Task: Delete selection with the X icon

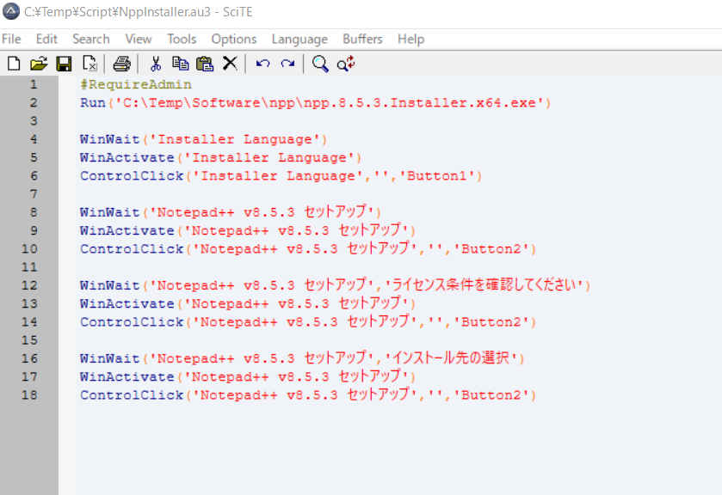Action: 230,64
